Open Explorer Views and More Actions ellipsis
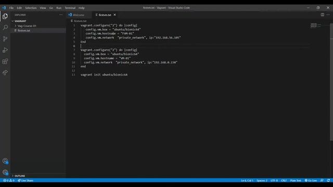Viewport: 333px width, 187px height. tap(61, 15)
